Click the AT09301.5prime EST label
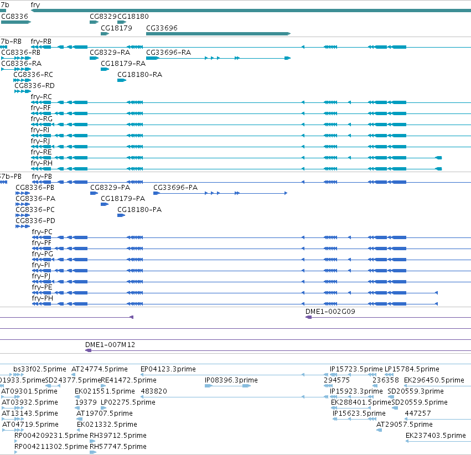The width and height of the screenshot is (471, 455). click(29, 392)
